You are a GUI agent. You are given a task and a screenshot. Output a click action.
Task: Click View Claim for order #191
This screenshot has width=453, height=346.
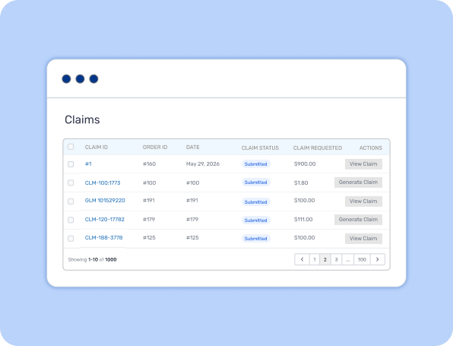(x=363, y=202)
